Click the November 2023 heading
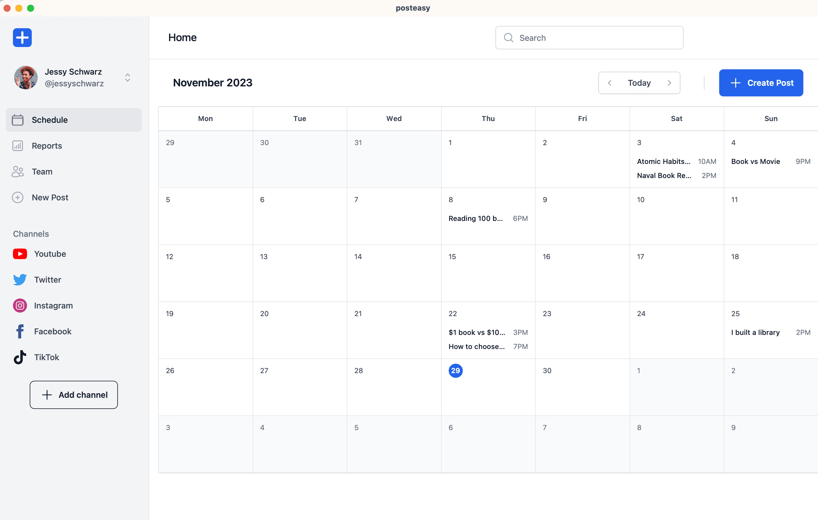The width and height of the screenshot is (818, 520). (213, 83)
